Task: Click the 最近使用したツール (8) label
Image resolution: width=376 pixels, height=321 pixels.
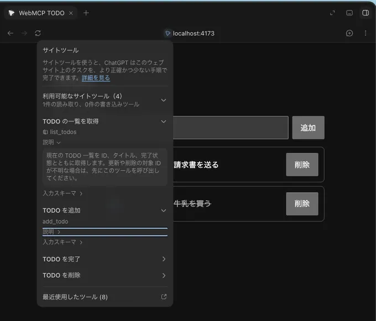Action: [x=75, y=297]
